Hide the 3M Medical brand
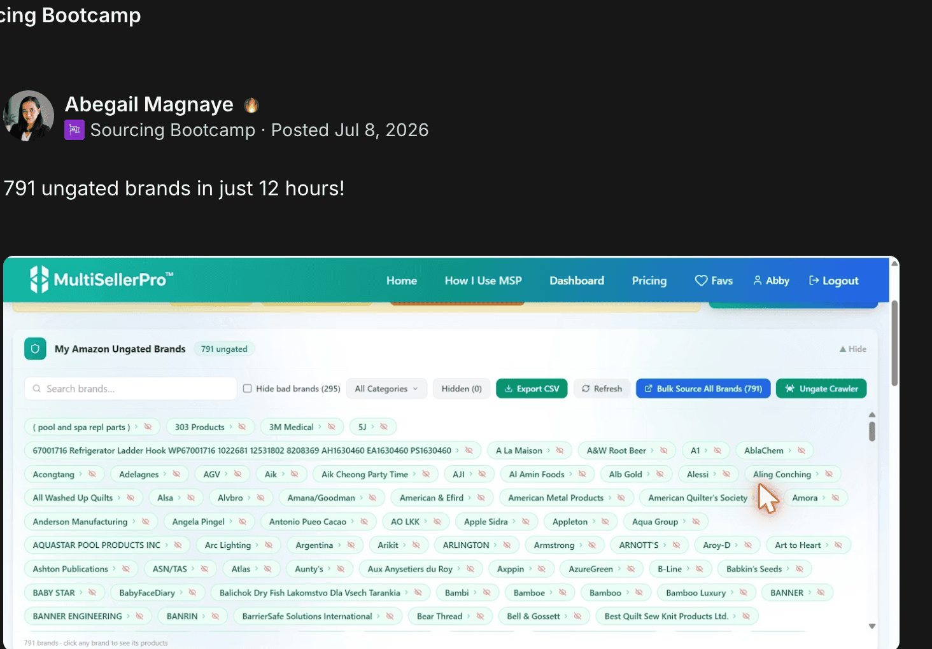 [331, 427]
